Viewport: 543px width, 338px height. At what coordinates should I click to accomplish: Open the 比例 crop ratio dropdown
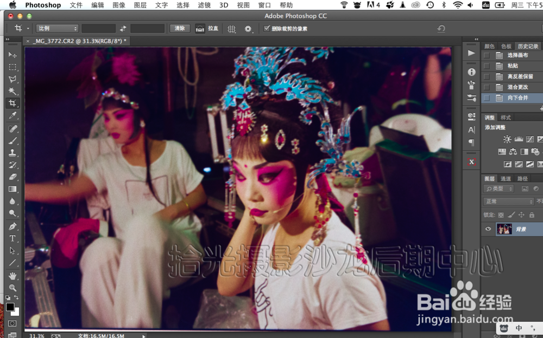coord(58,28)
